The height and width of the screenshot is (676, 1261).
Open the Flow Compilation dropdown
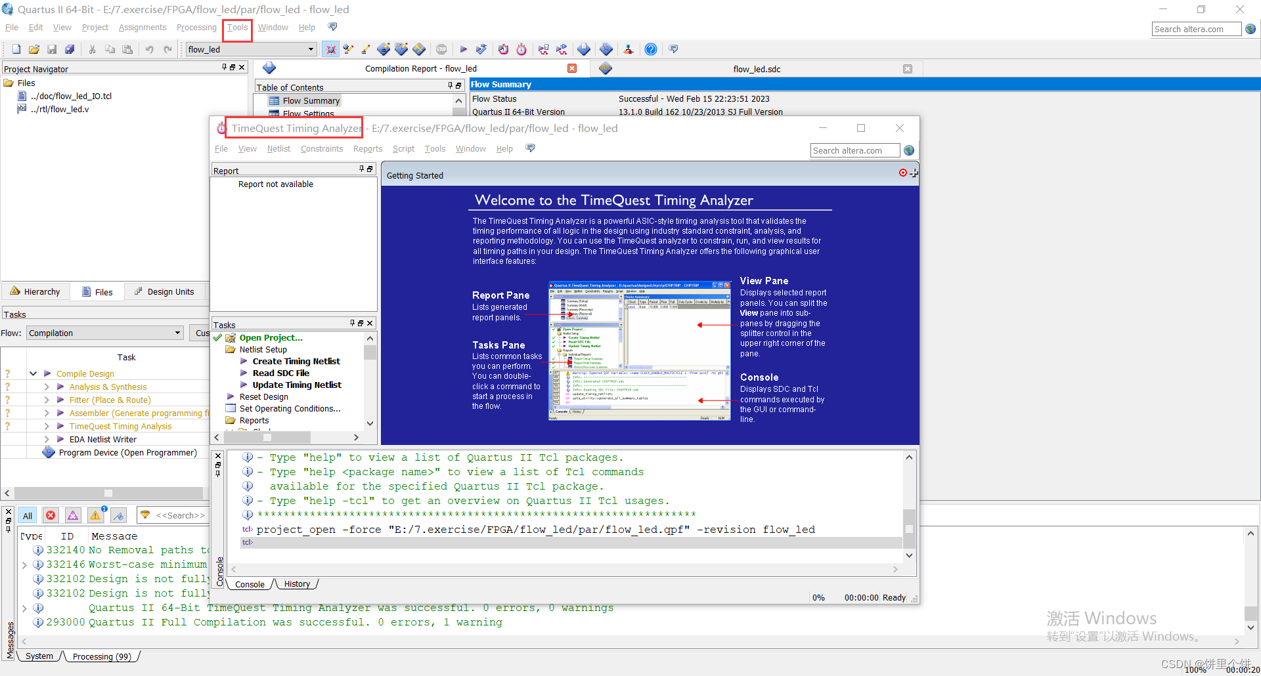(x=105, y=333)
